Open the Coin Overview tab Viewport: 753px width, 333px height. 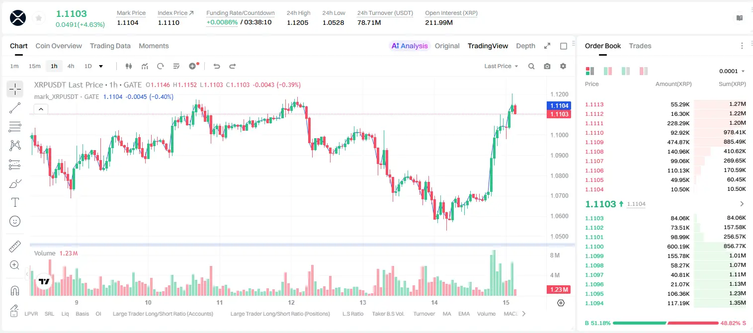click(x=59, y=46)
